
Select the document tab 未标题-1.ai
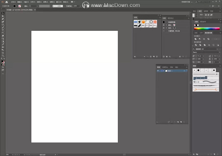pyautogui.click(x=20, y=10)
